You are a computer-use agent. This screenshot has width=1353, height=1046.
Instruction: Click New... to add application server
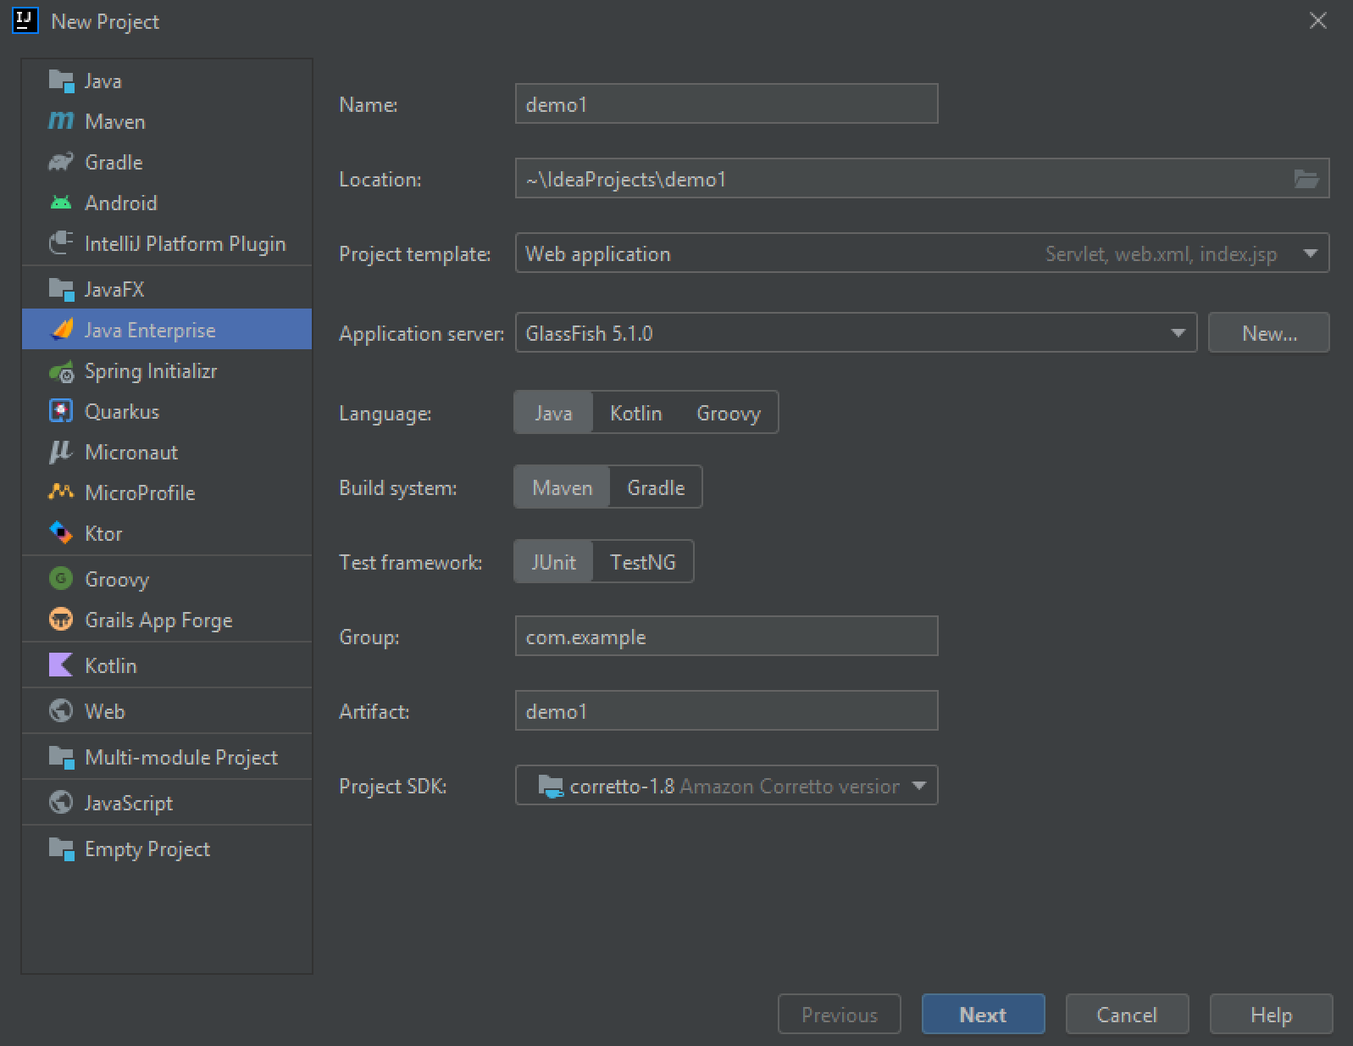[1269, 333]
